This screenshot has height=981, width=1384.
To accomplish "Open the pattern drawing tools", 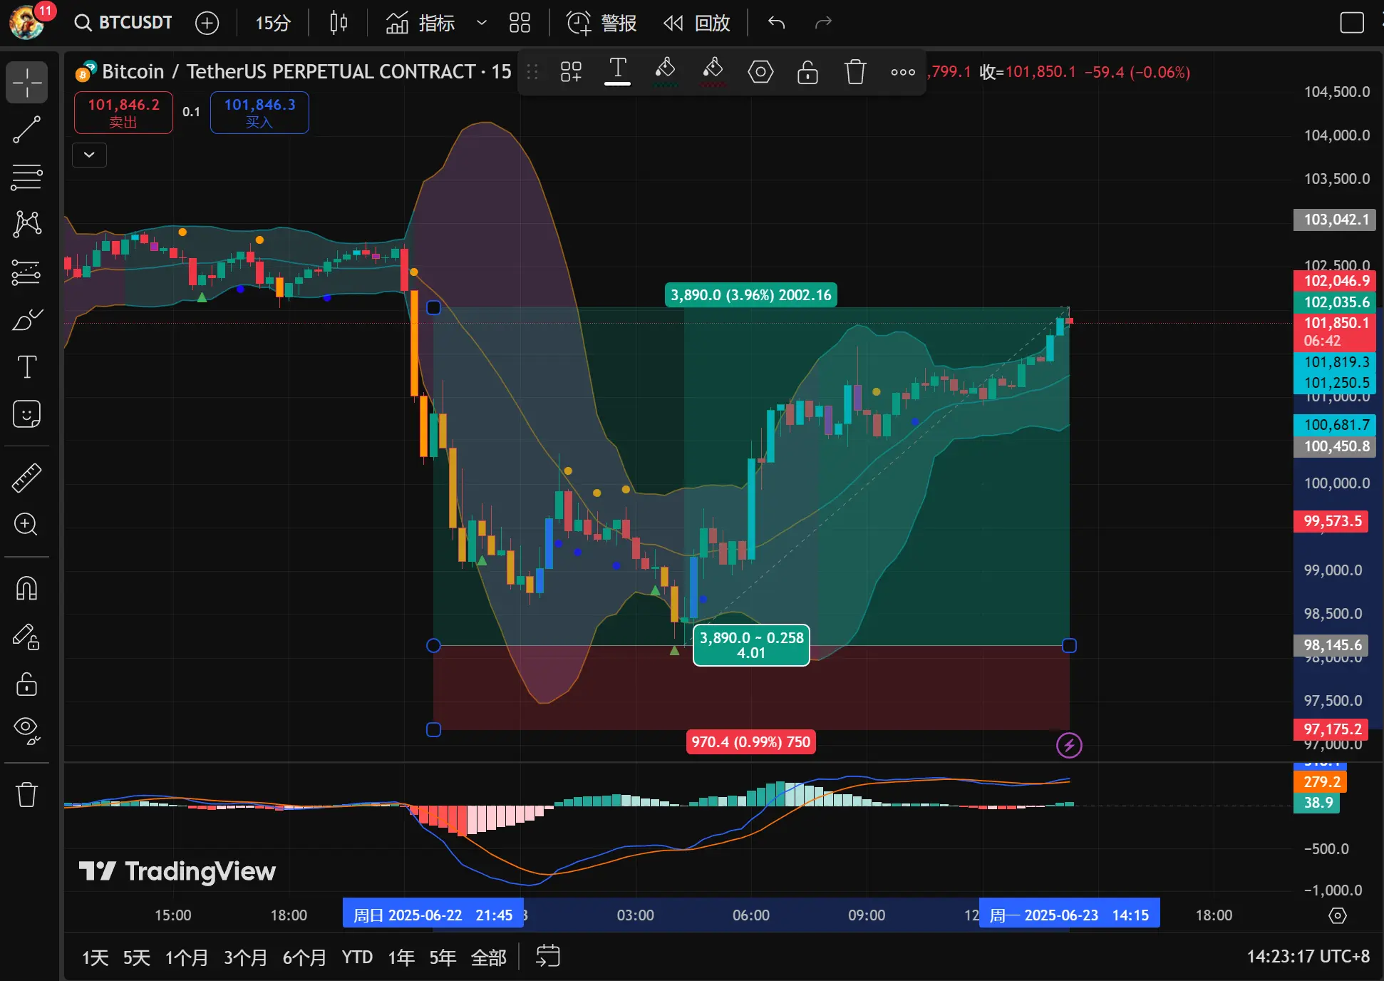I will (x=27, y=224).
